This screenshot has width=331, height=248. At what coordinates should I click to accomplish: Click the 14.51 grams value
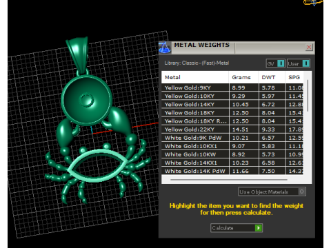click(x=240, y=130)
